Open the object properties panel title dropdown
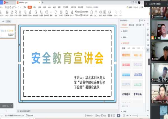Screen dimensions: 168x119 (124, 20)
